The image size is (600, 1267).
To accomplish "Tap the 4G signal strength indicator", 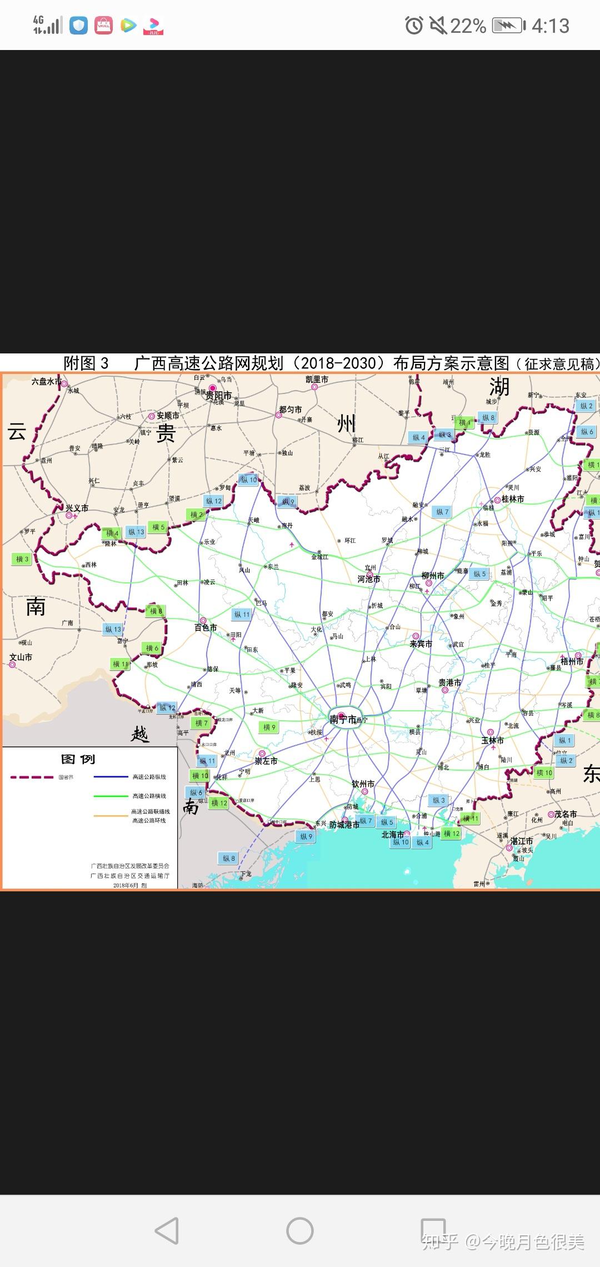I will click(x=47, y=25).
